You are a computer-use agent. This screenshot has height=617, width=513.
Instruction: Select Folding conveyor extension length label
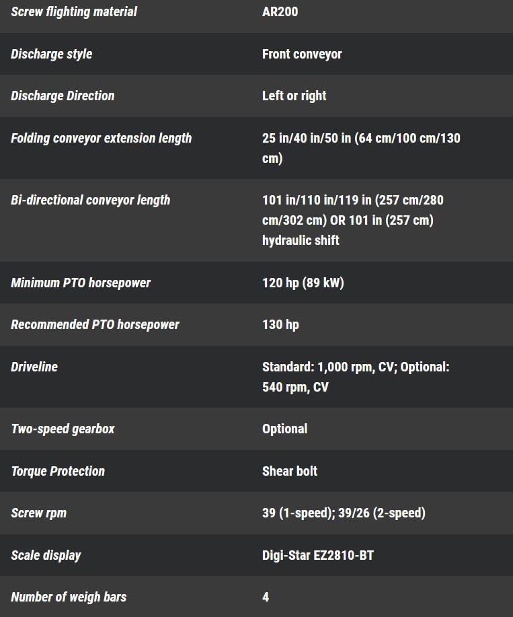click(x=101, y=138)
